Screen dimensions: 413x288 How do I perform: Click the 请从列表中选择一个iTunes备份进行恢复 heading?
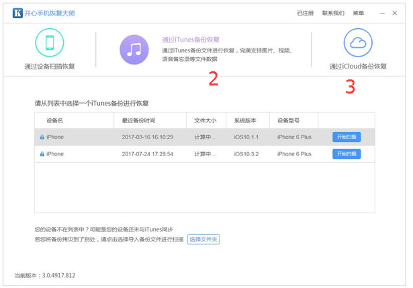(91, 103)
